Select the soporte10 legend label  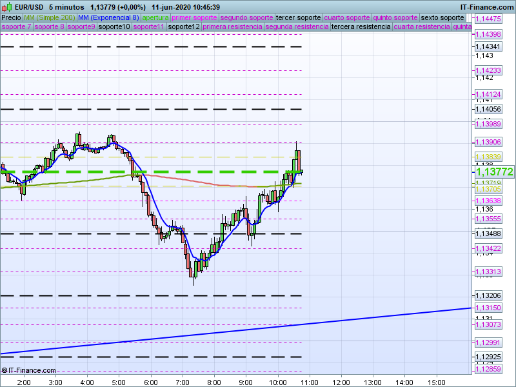pos(114,27)
